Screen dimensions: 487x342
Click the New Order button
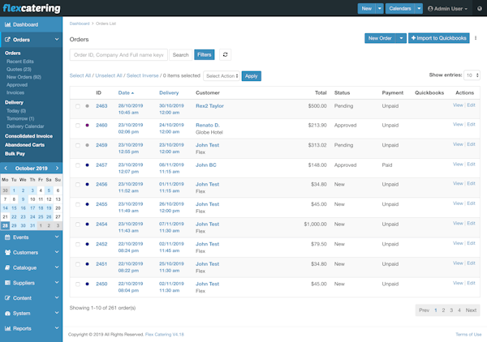click(380, 38)
